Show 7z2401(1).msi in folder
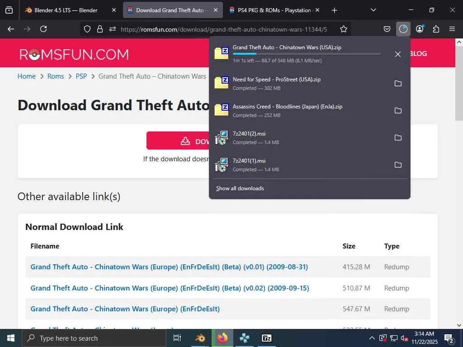Image resolution: width=463 pixels, height=347 pixels. [x=398, y=164]
